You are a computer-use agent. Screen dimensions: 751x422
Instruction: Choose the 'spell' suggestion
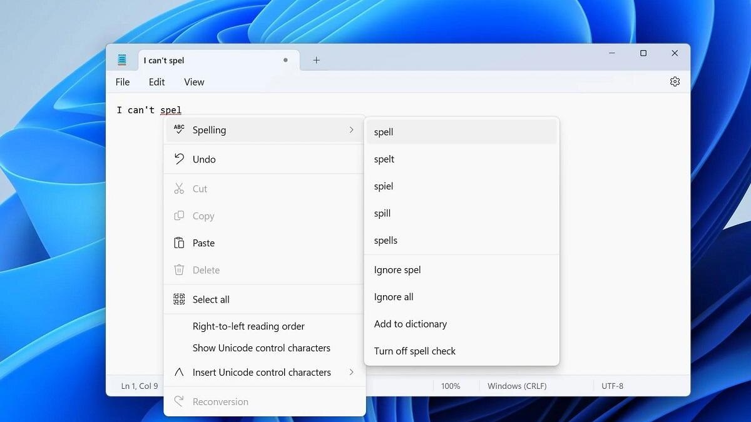(x=384, y=132)
